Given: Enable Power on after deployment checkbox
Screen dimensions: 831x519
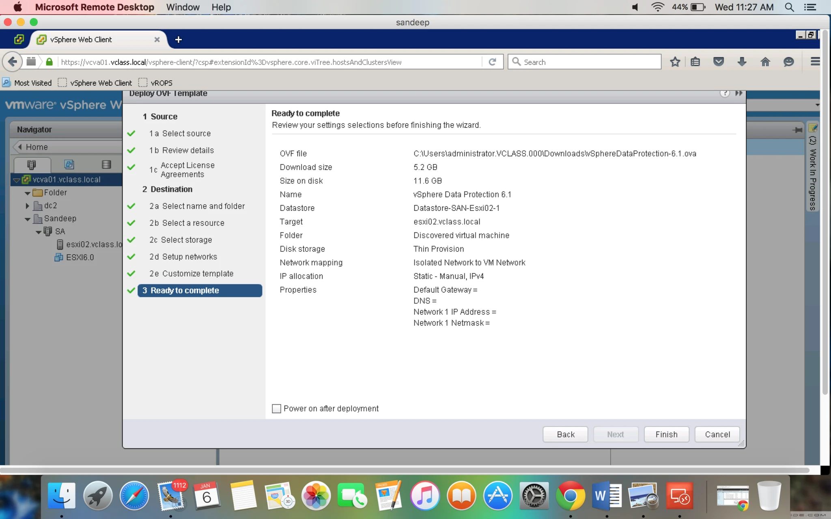Looking at the screenshot, I should 276,408.
